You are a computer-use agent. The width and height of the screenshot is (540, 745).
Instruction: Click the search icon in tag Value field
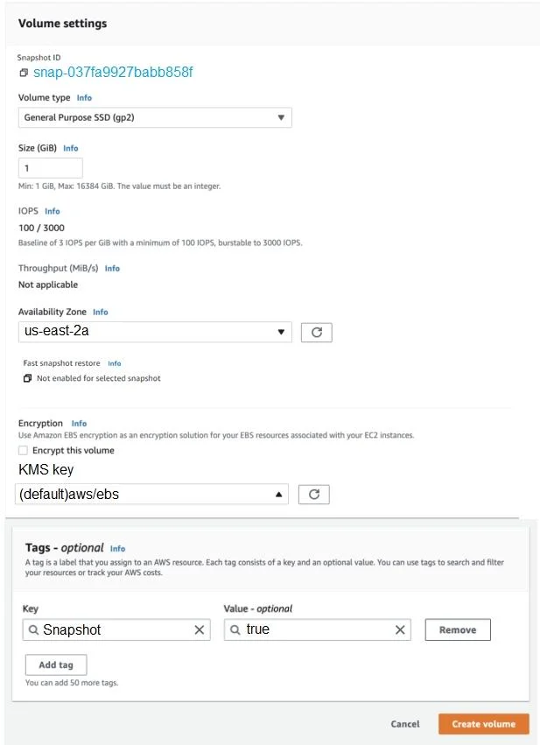[x=235, y=630]
